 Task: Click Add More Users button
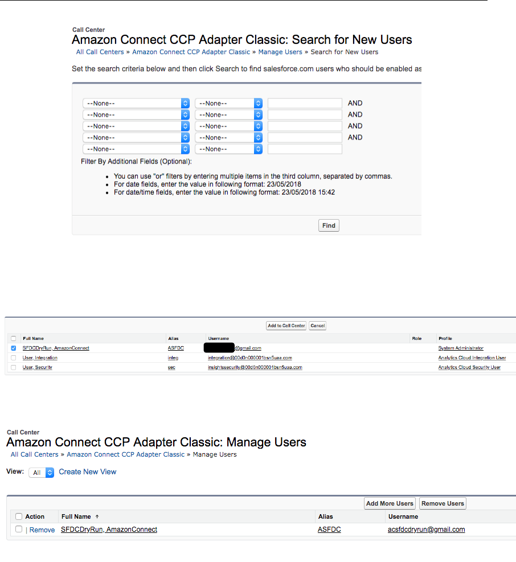[390, 503]
